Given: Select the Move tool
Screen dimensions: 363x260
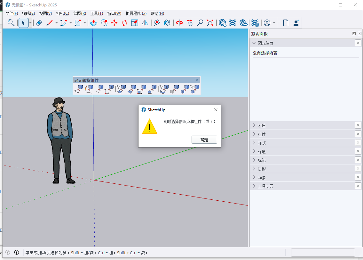Looking at the screenshot, I should pos(114,23).
